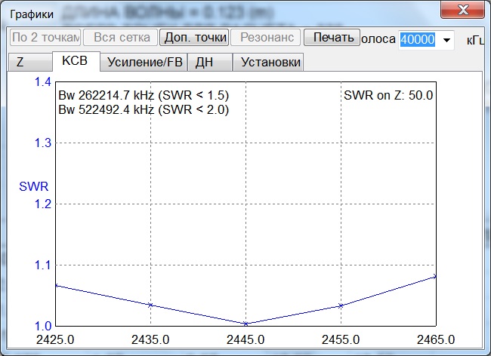The image size is (491, 356).
Task: Click the 2425.0 frequency axis label
Action: click(55, 339)
